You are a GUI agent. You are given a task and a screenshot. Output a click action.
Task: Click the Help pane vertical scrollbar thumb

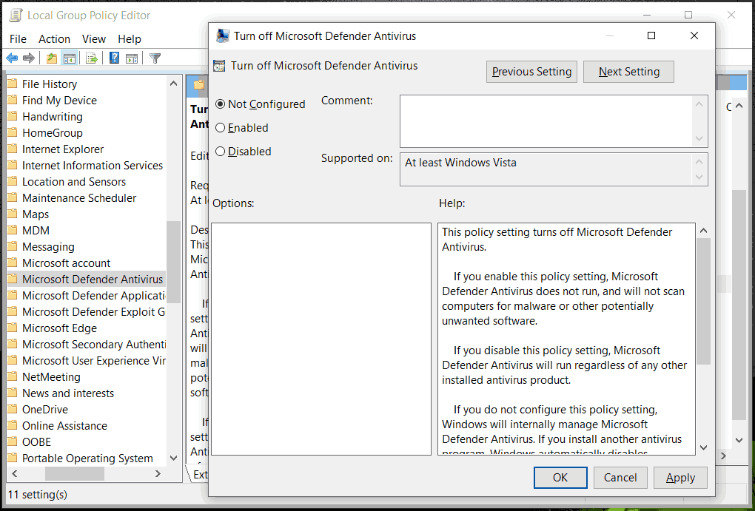pyautogui.click(x=703, y=301)
